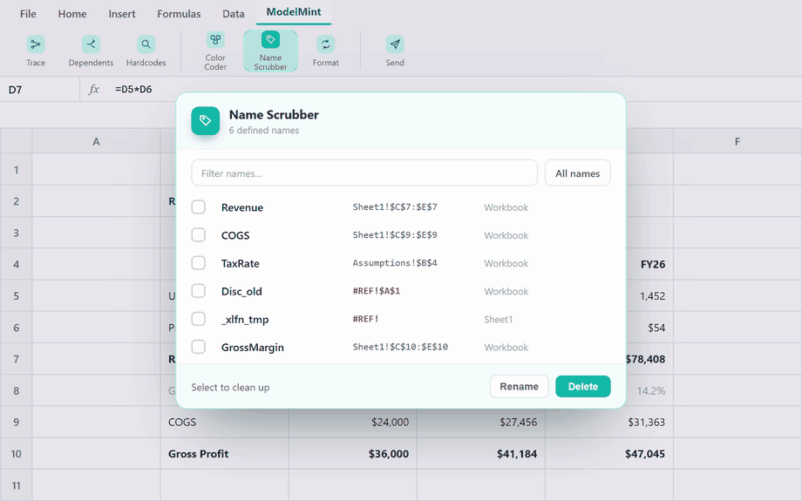
Task: Click reference Assumptions!$B$4
Action: (x=395, y=263)
